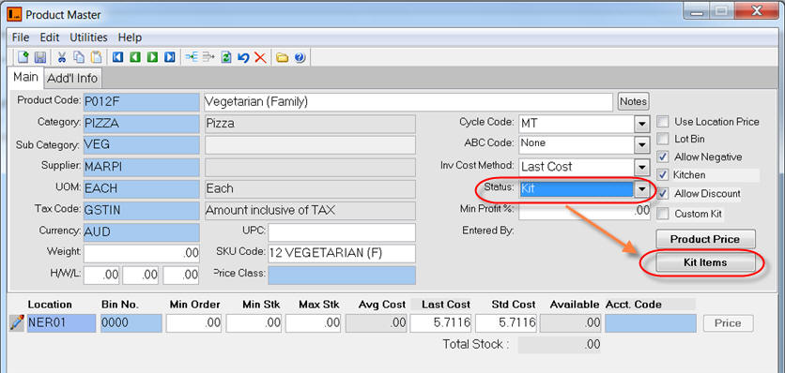This screenshot has height=373, width=785.
Task: Click the Acct. Code field
Action: pos(651,323)
